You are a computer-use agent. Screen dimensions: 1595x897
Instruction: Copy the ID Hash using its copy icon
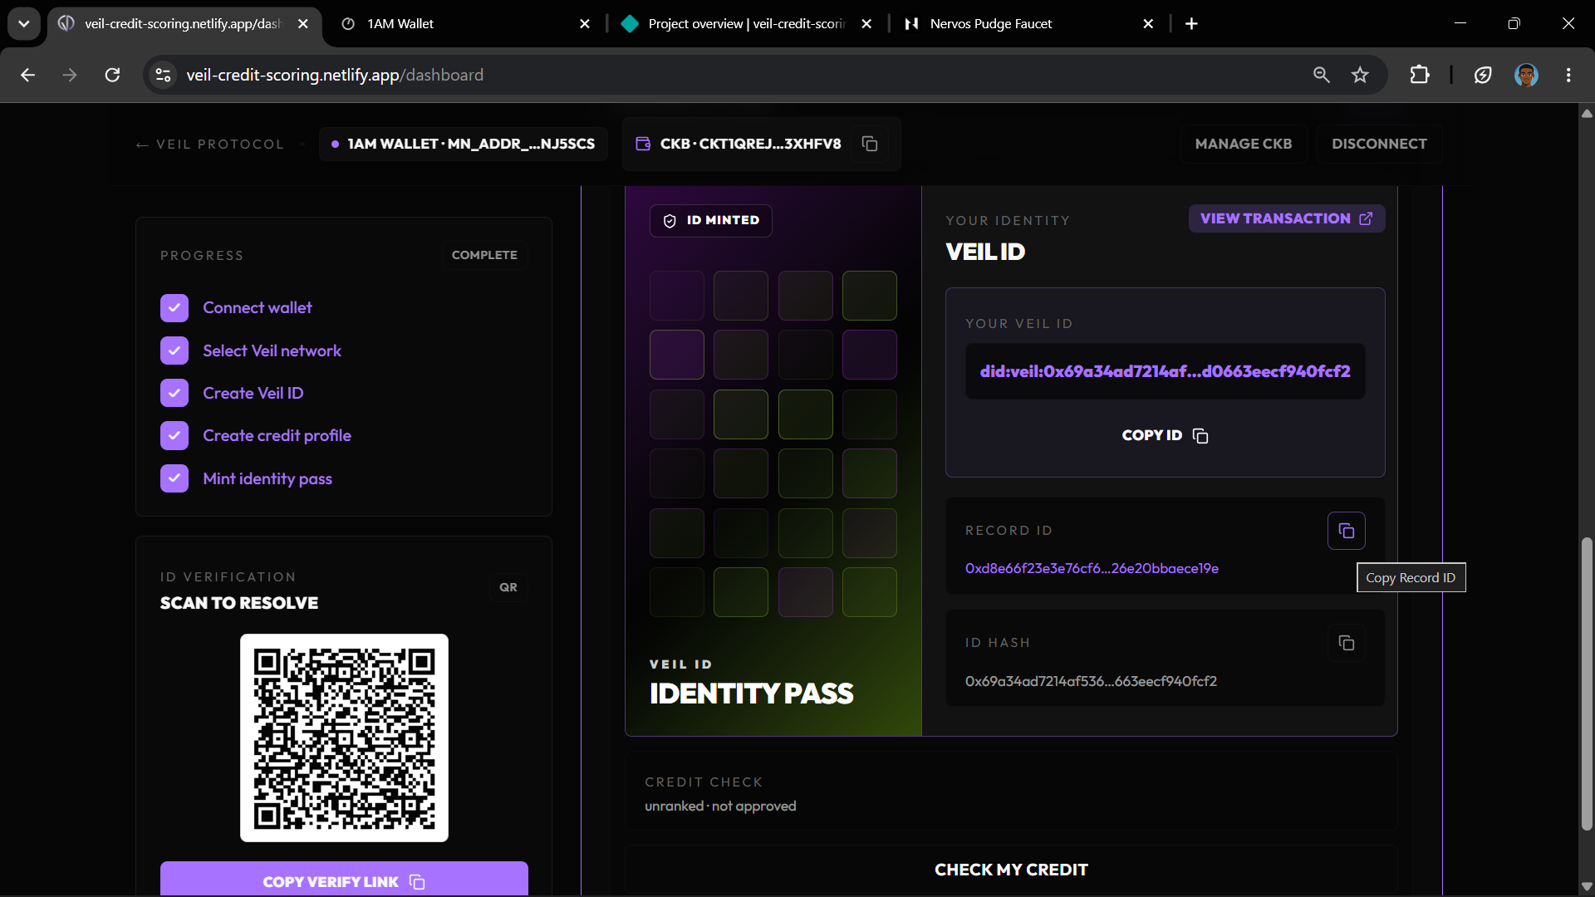[1346, 643]
